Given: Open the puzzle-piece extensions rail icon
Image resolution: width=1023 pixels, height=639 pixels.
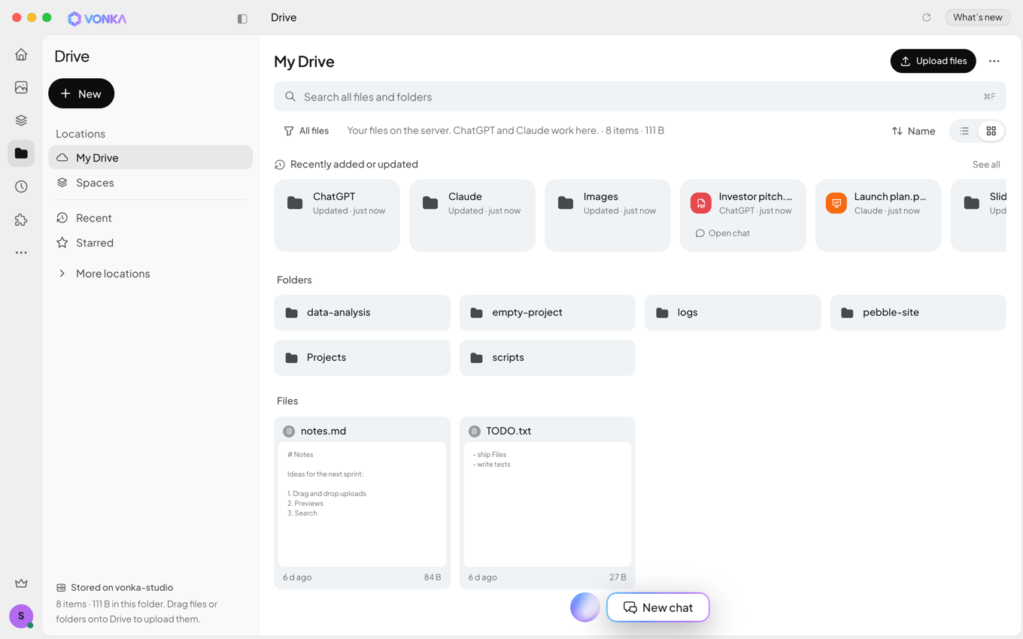Looking at the screenshot, I should [x=21, y=220].
